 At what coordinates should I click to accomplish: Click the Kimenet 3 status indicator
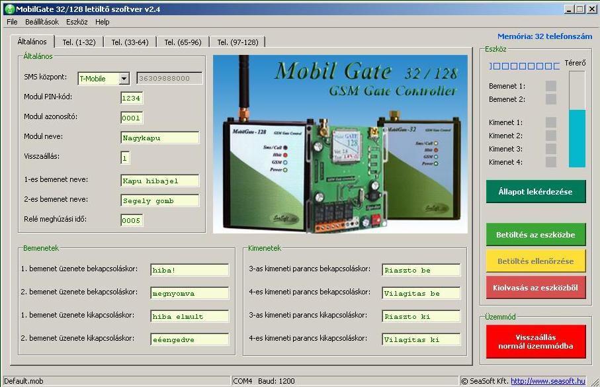(x=550, y=149)
